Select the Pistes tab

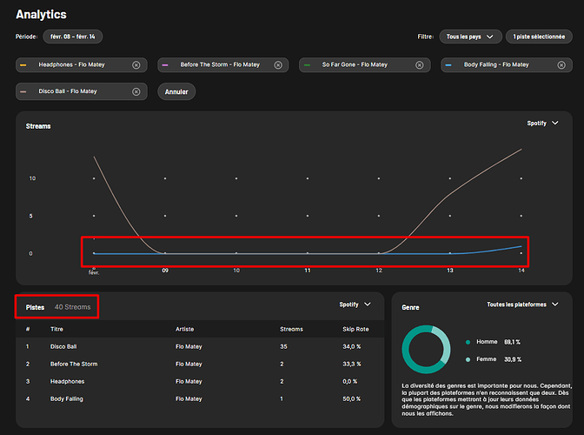[36, 307]
